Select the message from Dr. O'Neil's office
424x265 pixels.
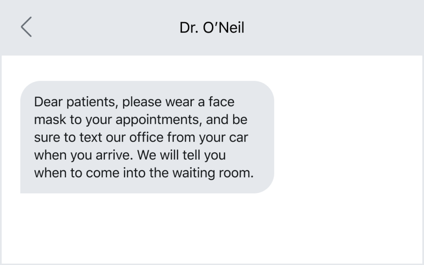pyautogui.click(x=147, y=136)
